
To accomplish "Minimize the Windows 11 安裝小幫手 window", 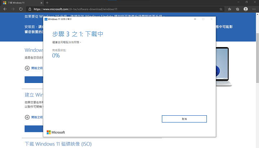I will point(195,19).
